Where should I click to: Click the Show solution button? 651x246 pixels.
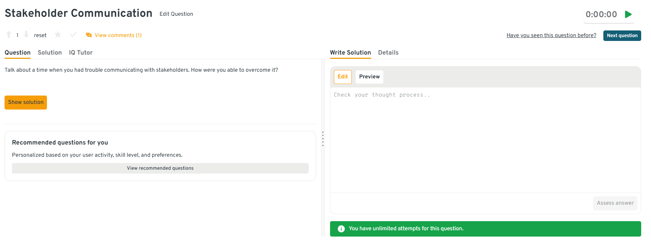[x=26, y=103]
